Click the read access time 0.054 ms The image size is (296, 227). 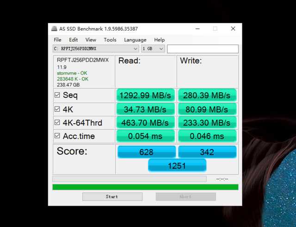(x=145, y=136)
